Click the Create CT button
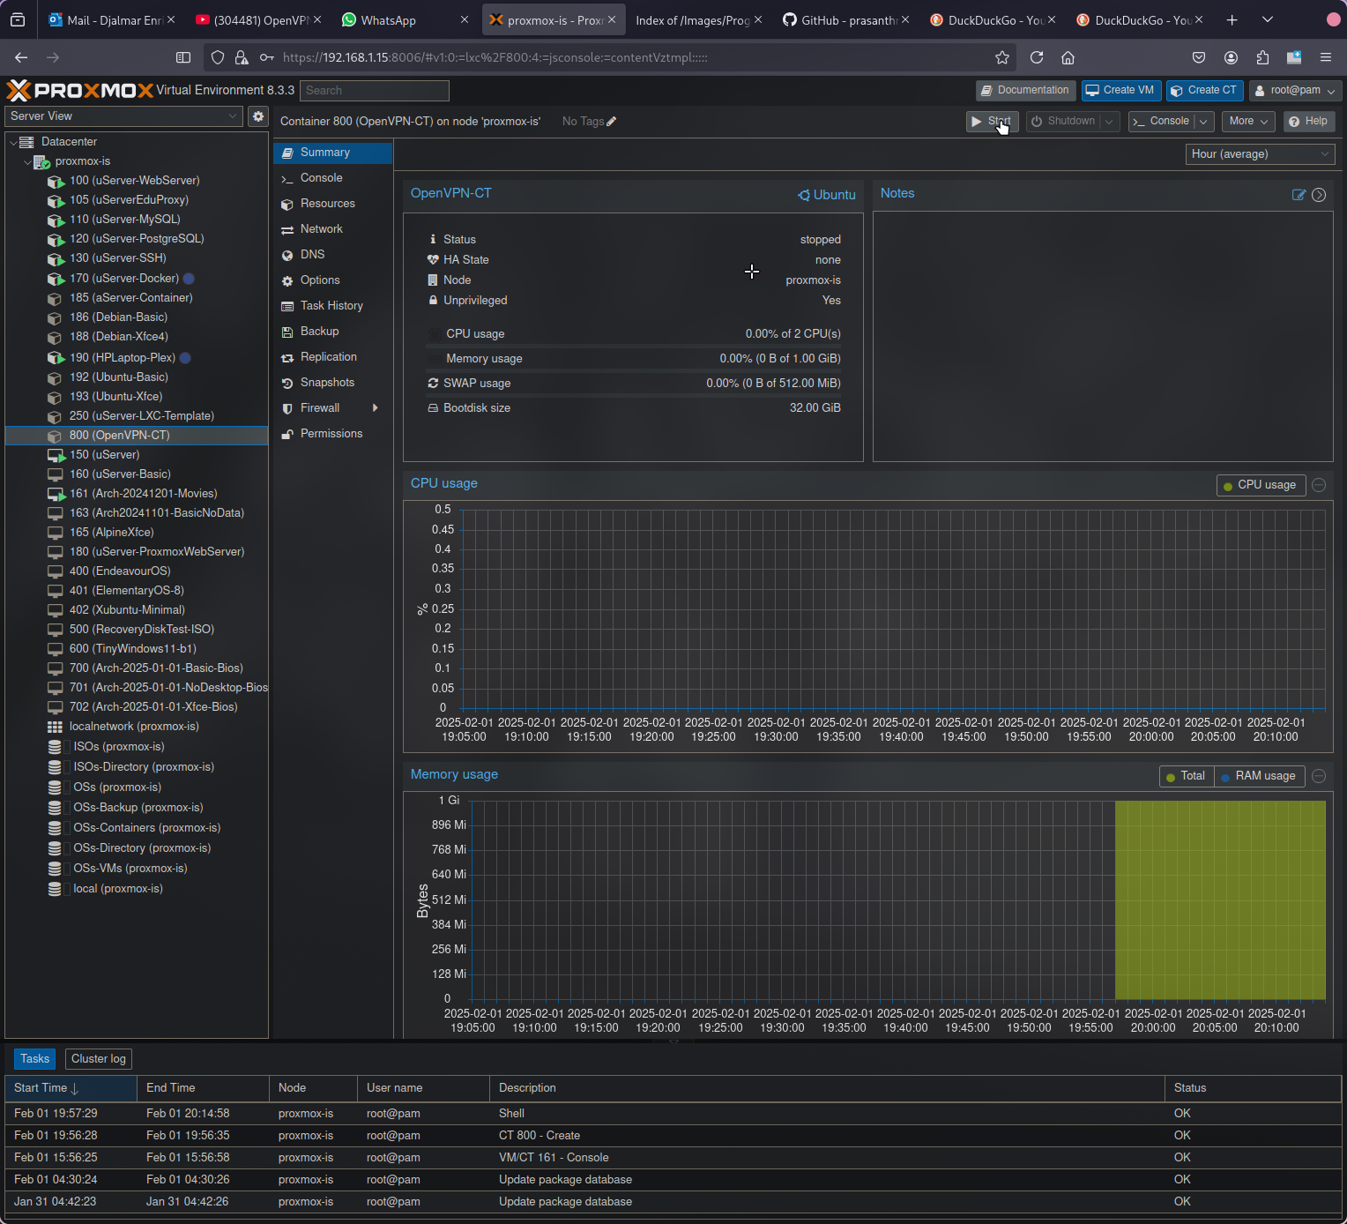 pyautogui.click(x=1203, y=91)
